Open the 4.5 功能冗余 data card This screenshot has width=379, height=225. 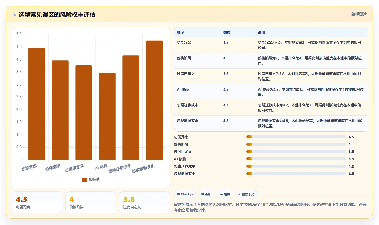pos(37,202)
